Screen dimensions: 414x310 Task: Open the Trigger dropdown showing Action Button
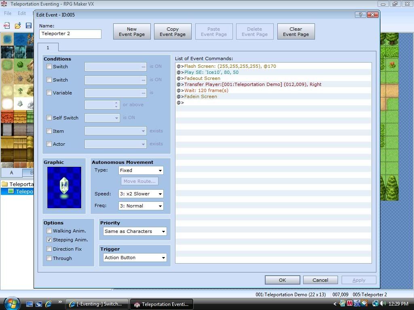(x=135, y=258)
